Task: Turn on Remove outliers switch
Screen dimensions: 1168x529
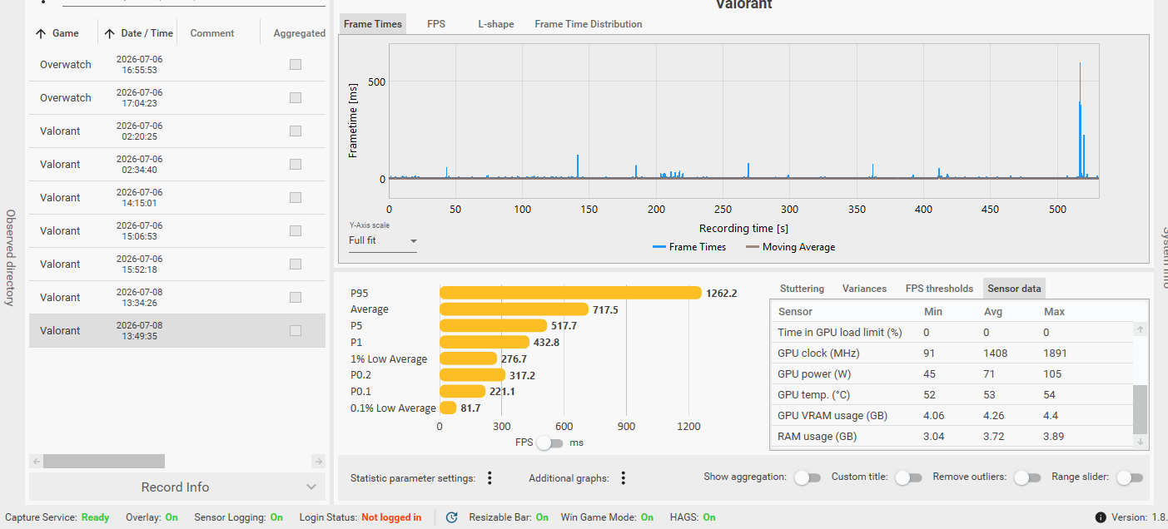Action: coord(1028,477)
